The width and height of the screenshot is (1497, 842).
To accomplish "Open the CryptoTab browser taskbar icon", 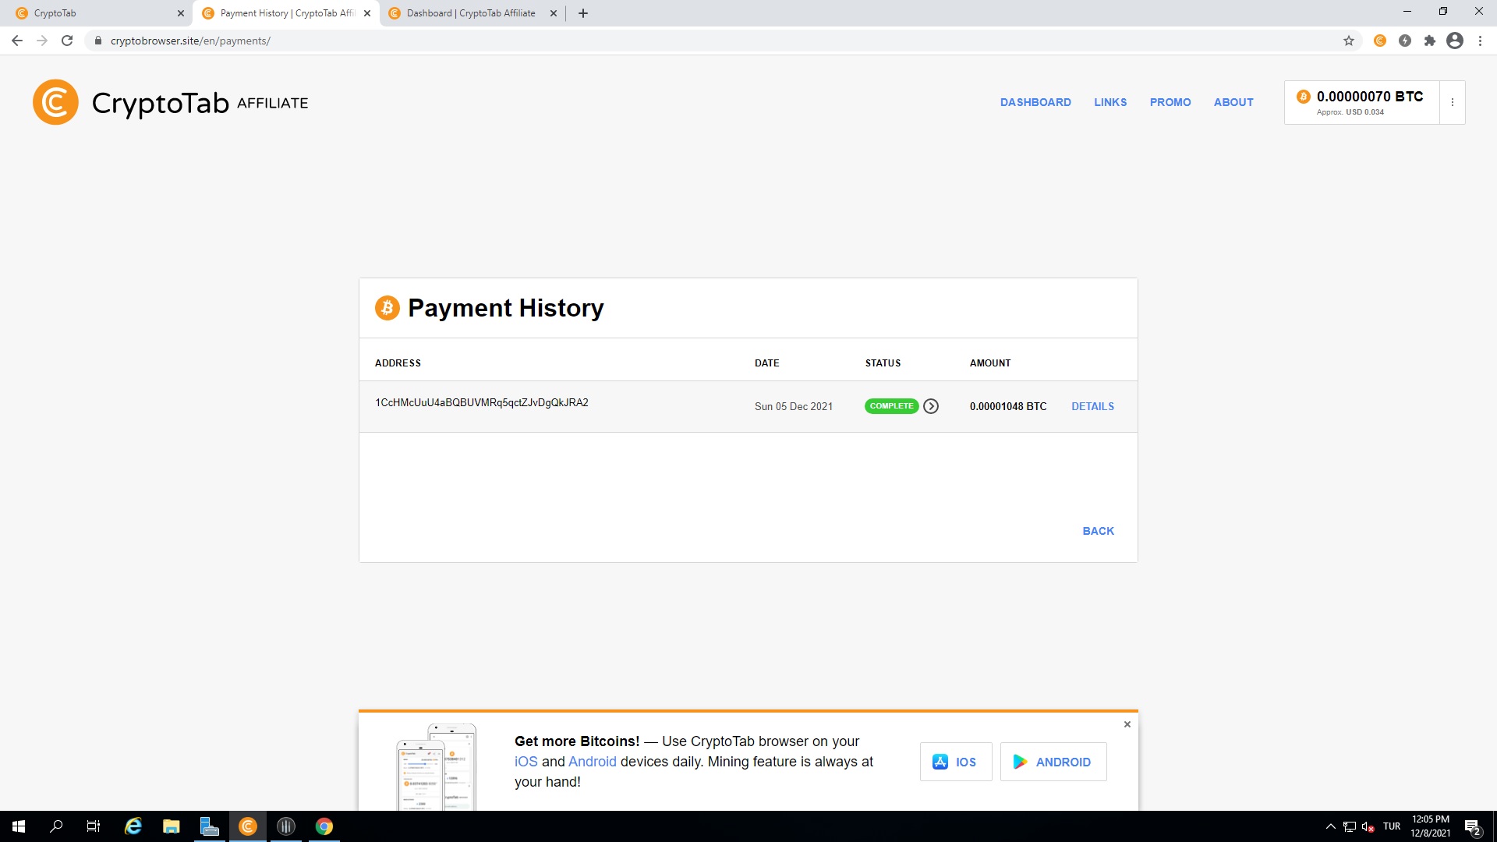I will click(248, 826).
